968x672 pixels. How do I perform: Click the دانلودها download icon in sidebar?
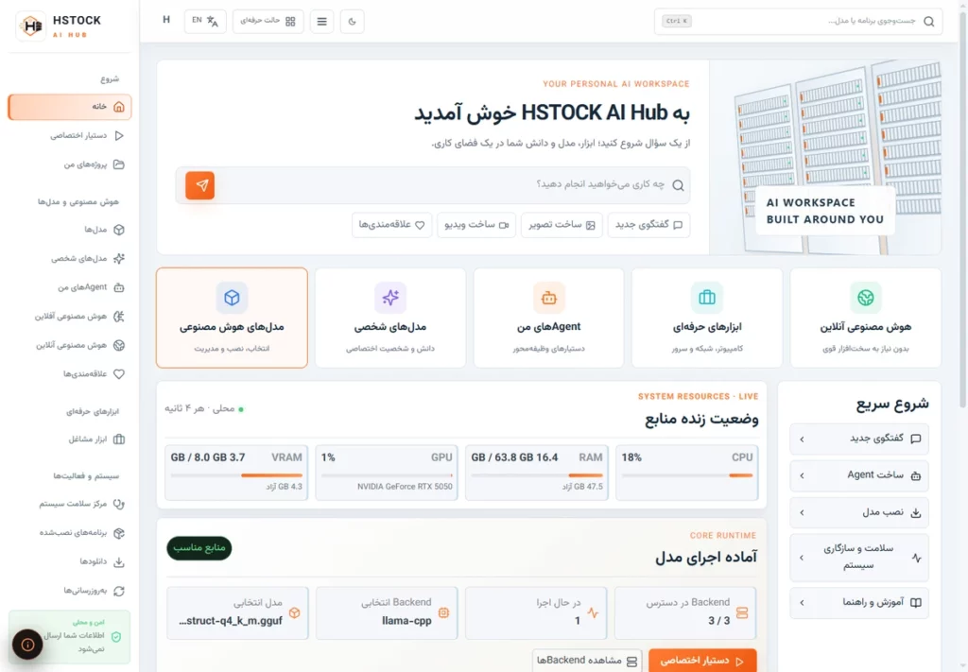click(x=118, y=562)
